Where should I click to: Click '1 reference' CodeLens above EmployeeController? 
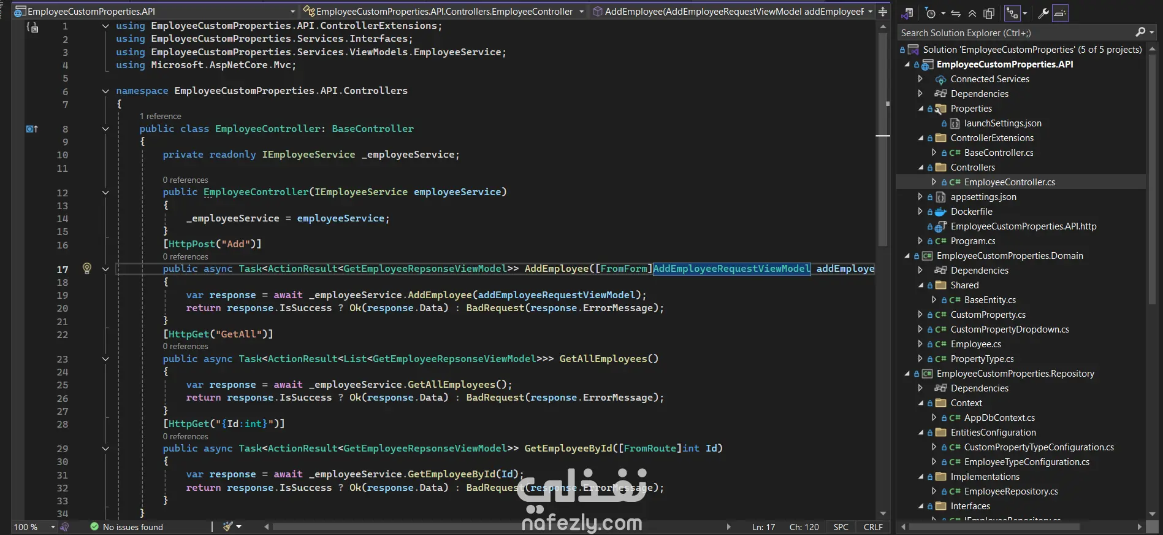tap(160, 116)
